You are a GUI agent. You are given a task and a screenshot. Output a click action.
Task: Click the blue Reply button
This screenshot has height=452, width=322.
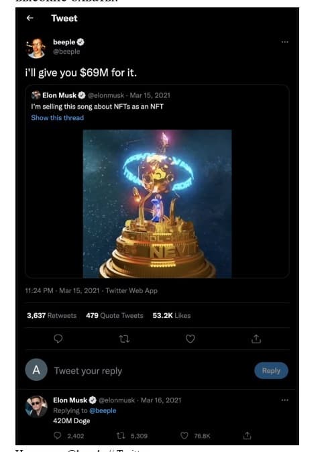pyautogui.click(x=271, y=371)
